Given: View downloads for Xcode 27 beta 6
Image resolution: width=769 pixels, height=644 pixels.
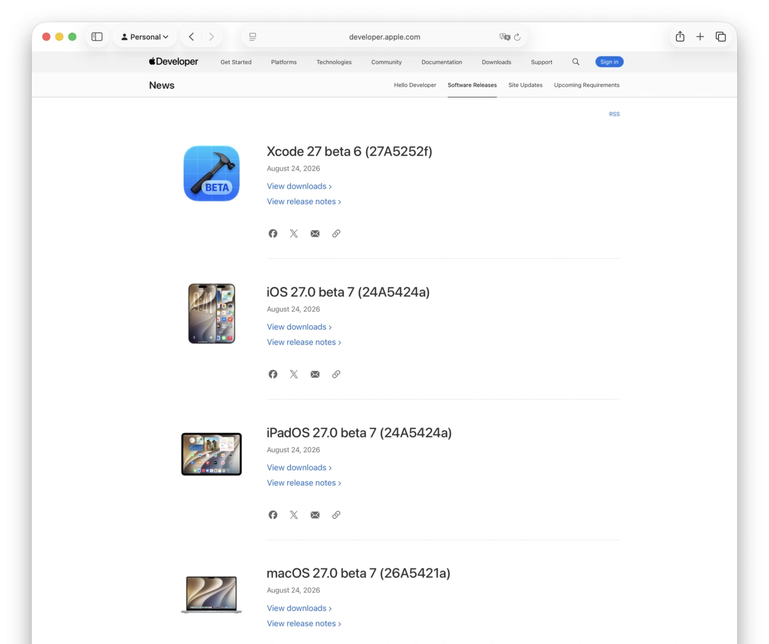Looking at the screenshot, I should click(299, 186).
